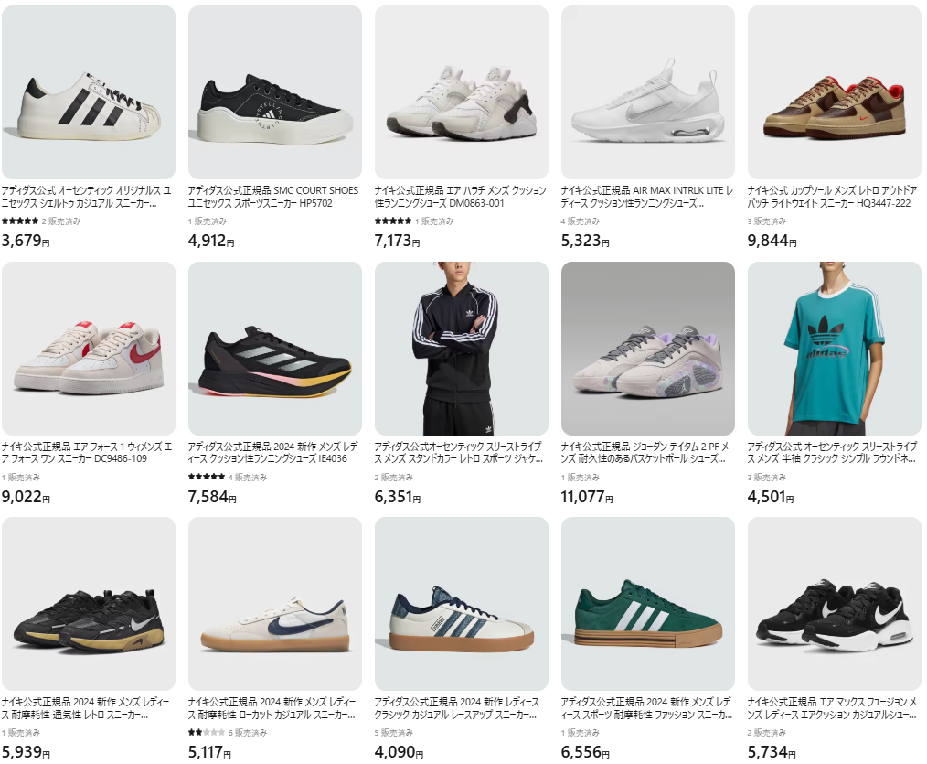
Task: Click the エア ハラチ DM0863-001 product title
Action: [461, 197]
